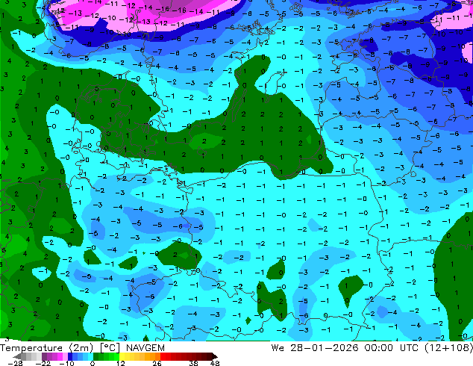Screen dimensions: 473x366
Task: Click the '0' legend value under the colorbar
Action: point(93,363)
